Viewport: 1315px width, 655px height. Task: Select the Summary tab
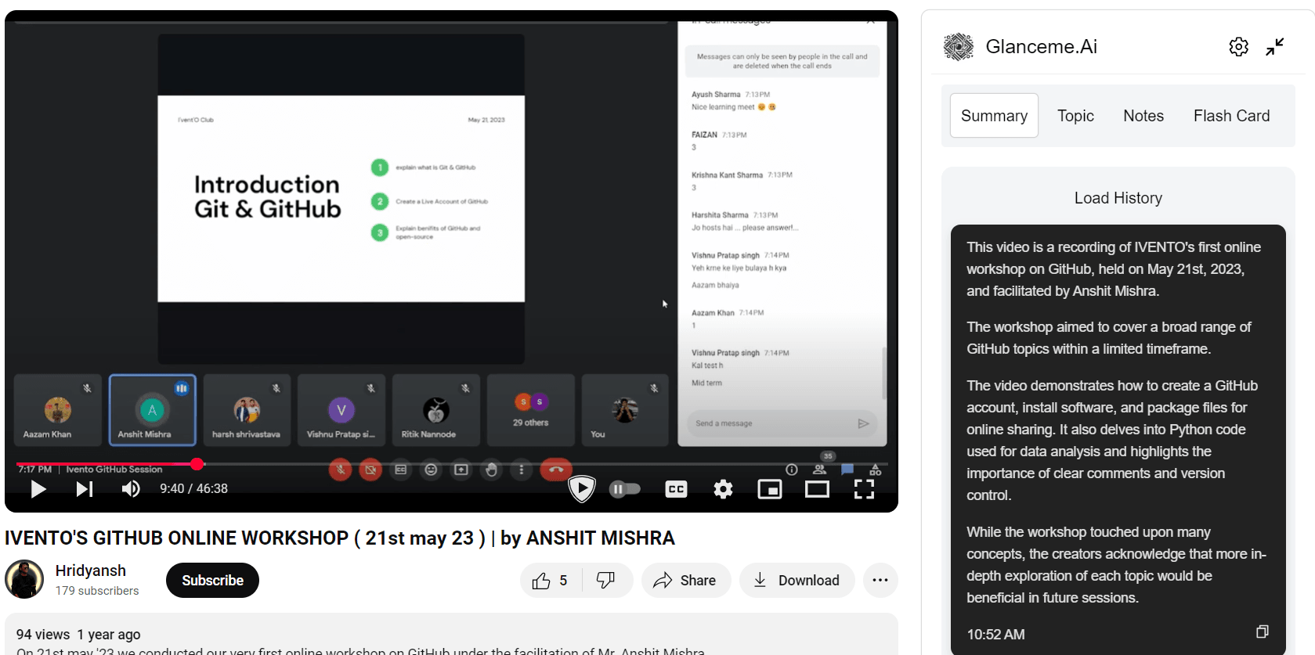(x=994, y=116)
